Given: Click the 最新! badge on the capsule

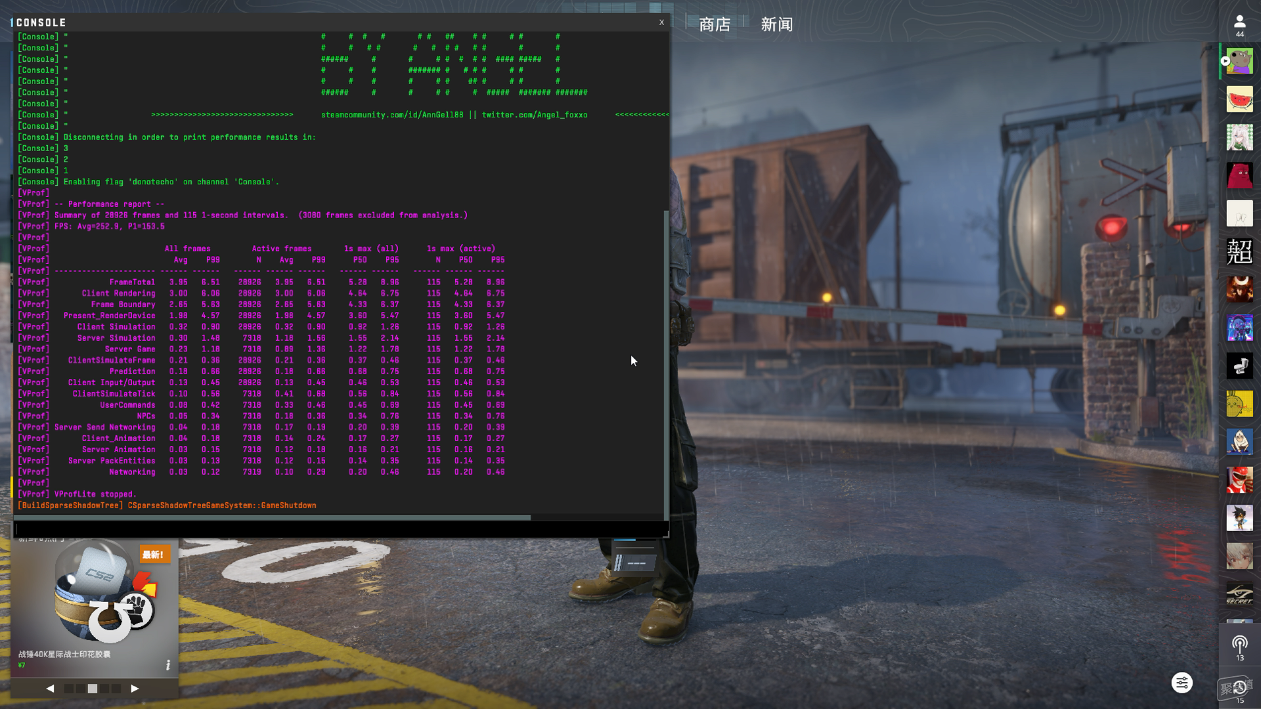Looking at the screenshot, I should (x=154, y=555).
